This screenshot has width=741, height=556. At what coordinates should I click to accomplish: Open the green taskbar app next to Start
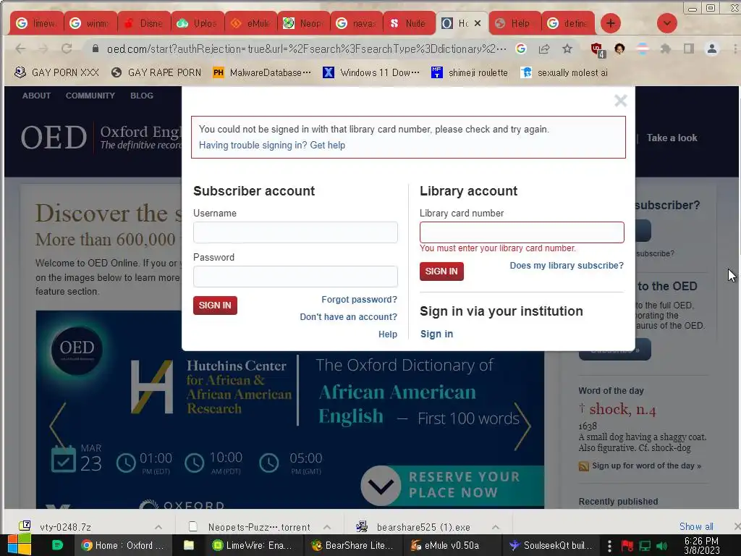click(x=57, y=545)
